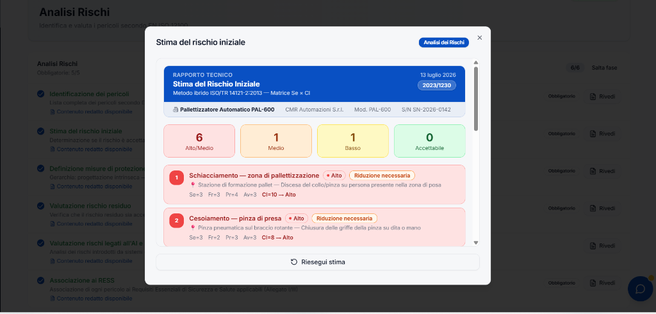The width and height of the screenshot is (656, 314).
Task: Click Rivedi for Associazione ai RESS
Action: pyautogui.click(x=602, y=283)
